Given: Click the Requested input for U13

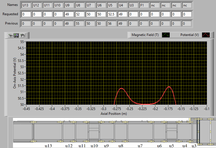Looking at the screenshot, I should point(27,14).
